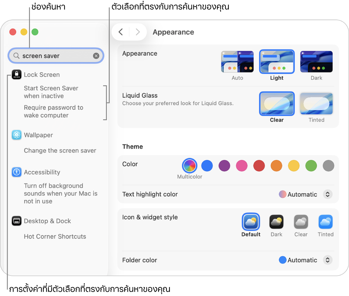Open Hot Corner Shortcuts result
This screenshot has width=349, height=296.
point(55,236)
